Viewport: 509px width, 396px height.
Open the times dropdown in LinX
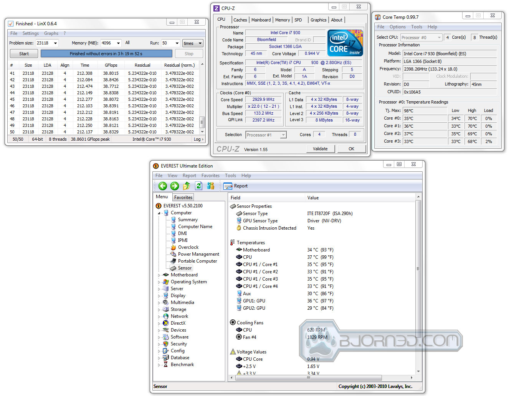click(192, 43)
